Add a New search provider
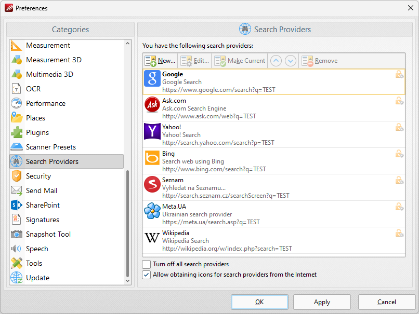Viewport: 419px width, 314px height. tap(160, 61)
